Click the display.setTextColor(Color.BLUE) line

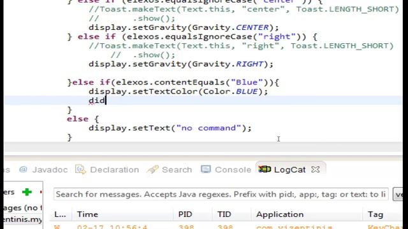pos(178,92)
